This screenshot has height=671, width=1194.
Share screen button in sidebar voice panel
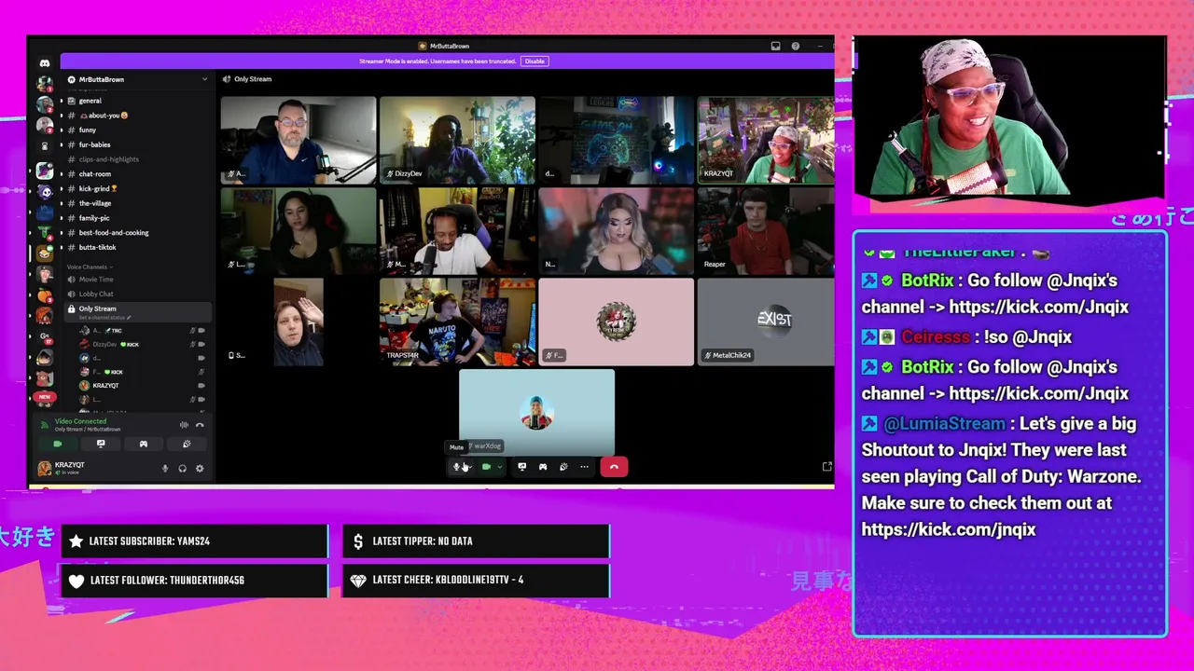[x=101, y=445]
